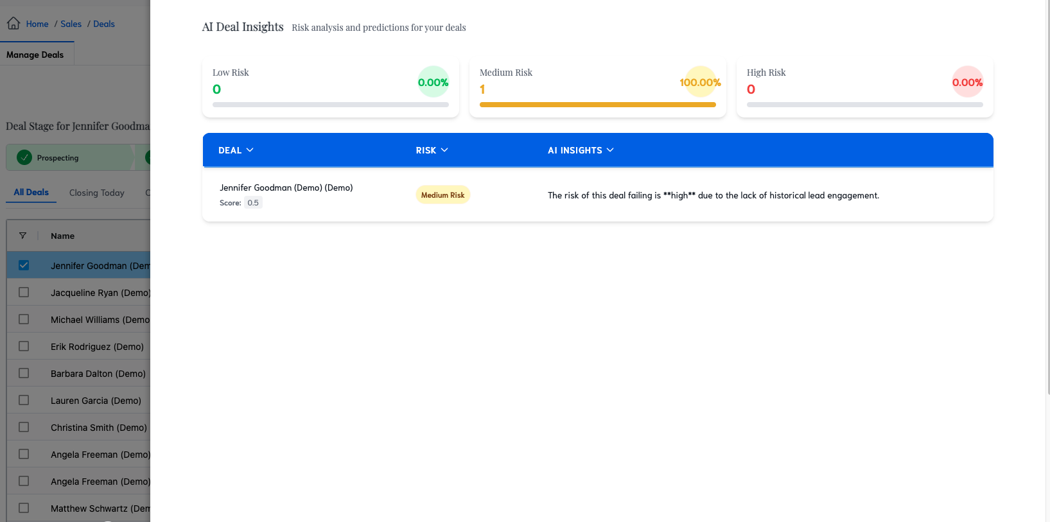This screenshot has height=522, width=1050.
Task: Select the All Deals tab
Action: tap(31, 192)
